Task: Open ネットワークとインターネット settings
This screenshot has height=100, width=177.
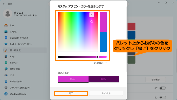Action: click(x=21, y=44)
